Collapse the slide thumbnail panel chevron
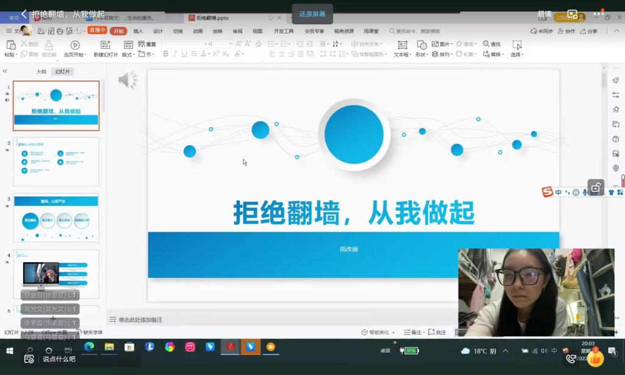 click(x=5, y=71)
